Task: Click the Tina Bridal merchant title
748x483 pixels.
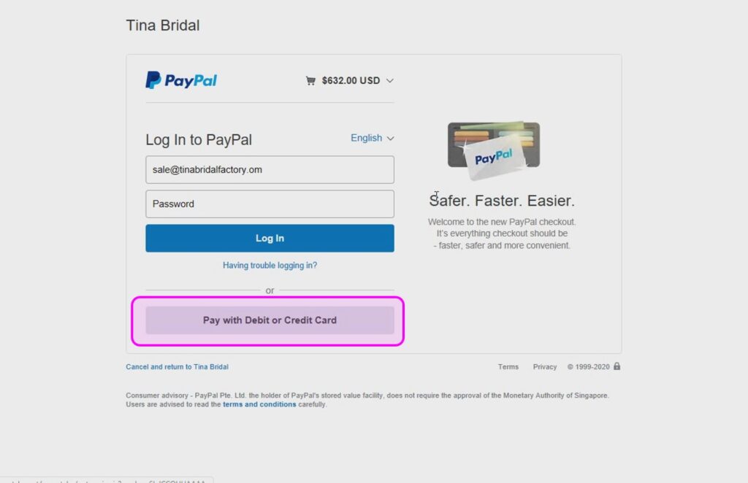Action: [x=163, y=26]
